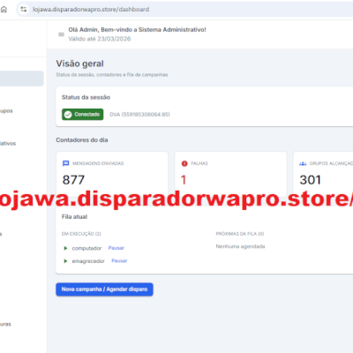This screenshot has height=353, width=353.
Task: Click the Mensagens Enviadas chat icon
Action: [x=66, y=163]
